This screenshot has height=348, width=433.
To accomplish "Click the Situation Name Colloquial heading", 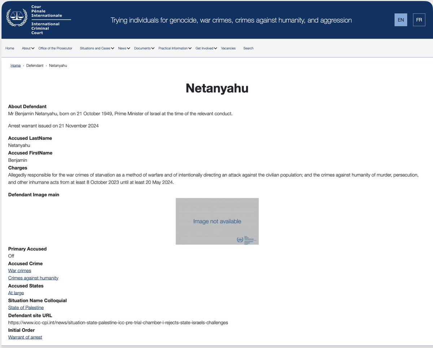I will coord(38,300).
